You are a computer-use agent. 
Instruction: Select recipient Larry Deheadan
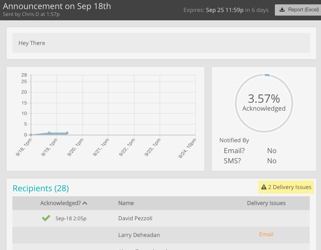(139, 235)
